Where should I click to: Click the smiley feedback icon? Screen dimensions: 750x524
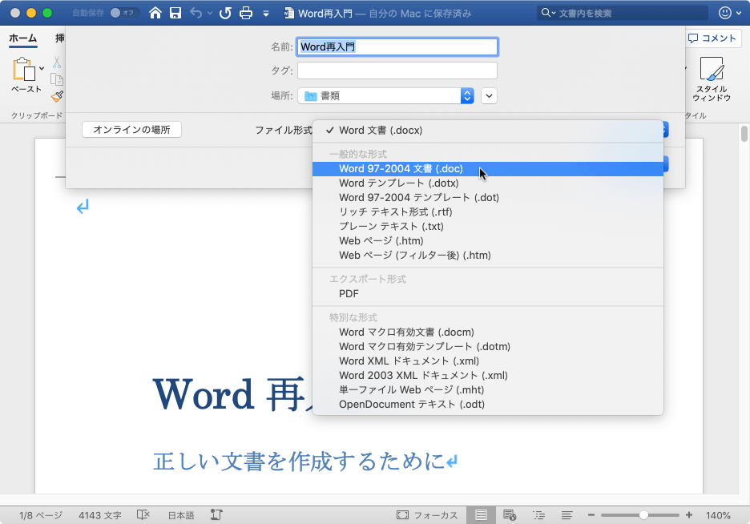tap(725, 13)
